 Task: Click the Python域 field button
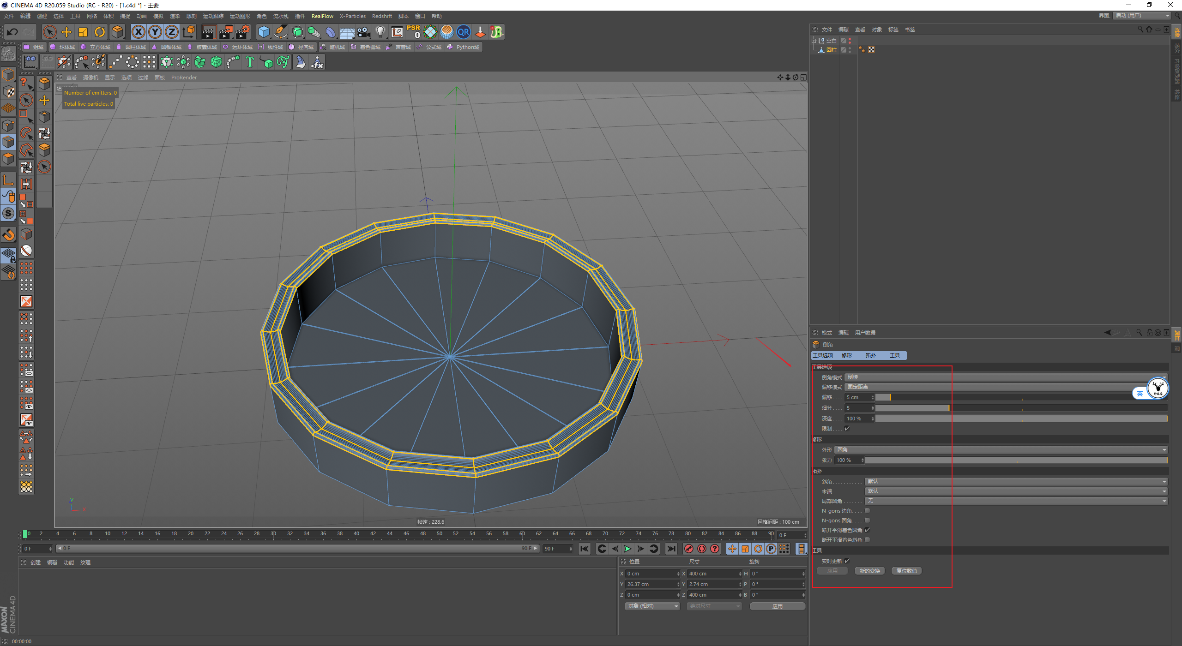(464, 47)
